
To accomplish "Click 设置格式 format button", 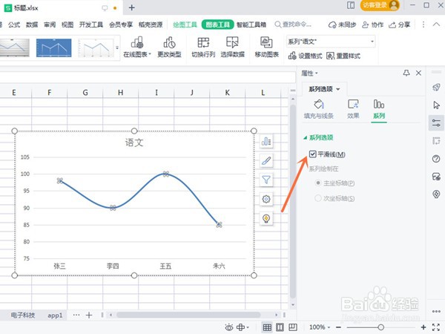I will point(305,56).
